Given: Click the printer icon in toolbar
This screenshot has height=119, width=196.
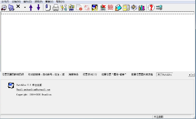Looking at the screenshot, I should click(x=56, y=8).
